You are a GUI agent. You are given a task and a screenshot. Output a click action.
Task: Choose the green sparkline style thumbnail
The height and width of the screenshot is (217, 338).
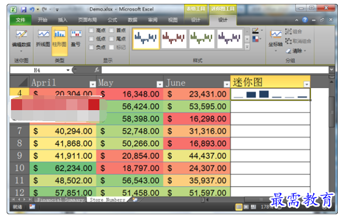[x=202, y=39]
